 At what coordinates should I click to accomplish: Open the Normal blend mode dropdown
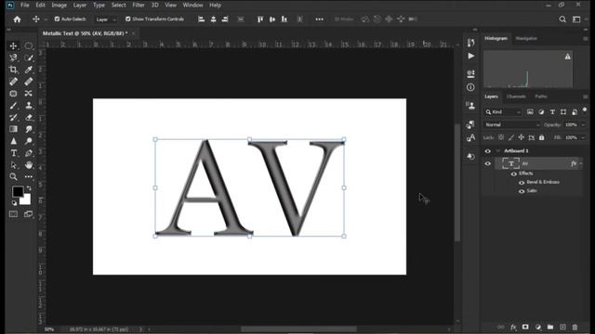pos(512,124)
